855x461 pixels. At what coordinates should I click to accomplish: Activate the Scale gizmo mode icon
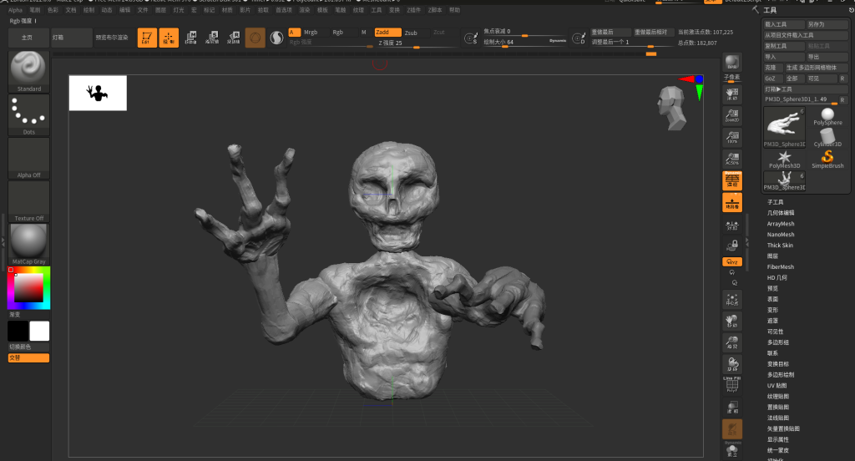click(x=211, y=38)
